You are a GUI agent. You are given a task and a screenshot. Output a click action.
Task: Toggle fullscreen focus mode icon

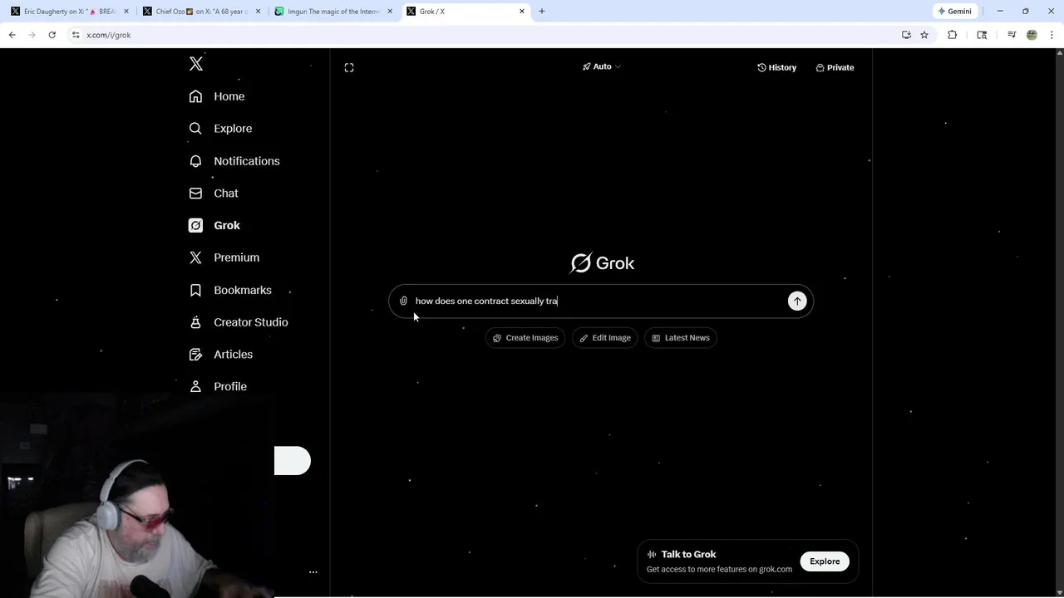[x=349, y=67]
